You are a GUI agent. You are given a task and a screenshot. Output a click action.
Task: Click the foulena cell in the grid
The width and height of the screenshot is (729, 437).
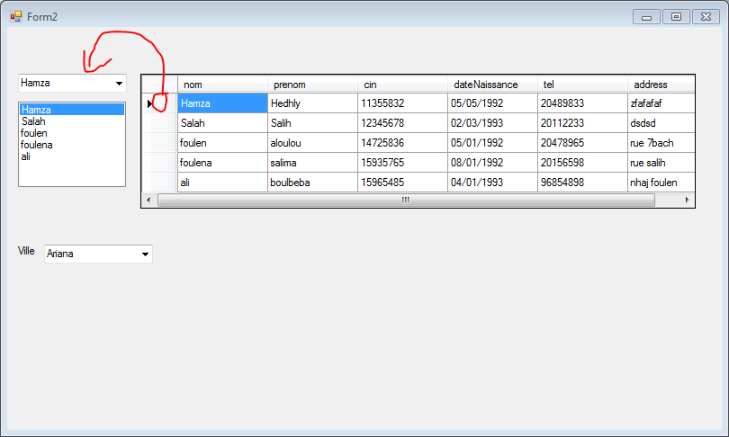point(222,163)
